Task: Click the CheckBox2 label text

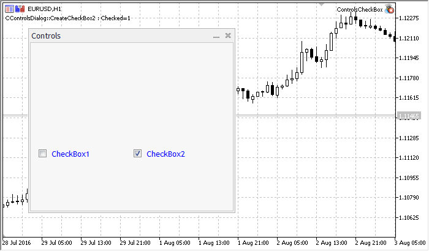Action: (x=165, y=154)
